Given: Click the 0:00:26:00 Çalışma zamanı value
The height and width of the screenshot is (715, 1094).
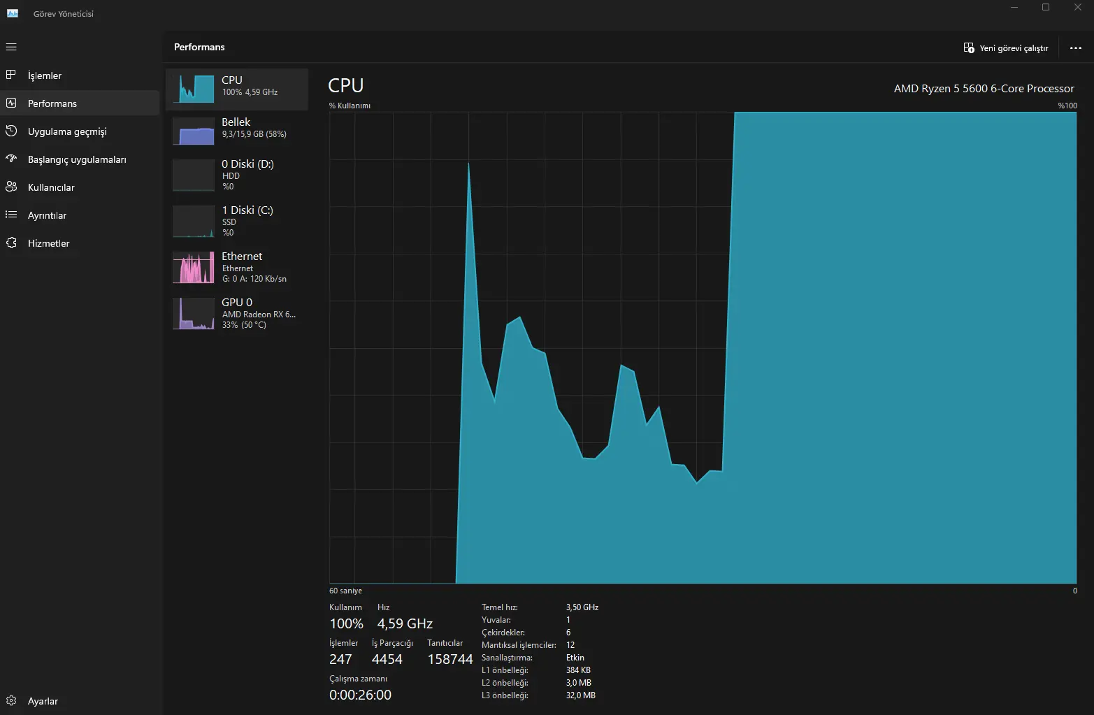Looking at the screenshot, I should click(360, 695).
